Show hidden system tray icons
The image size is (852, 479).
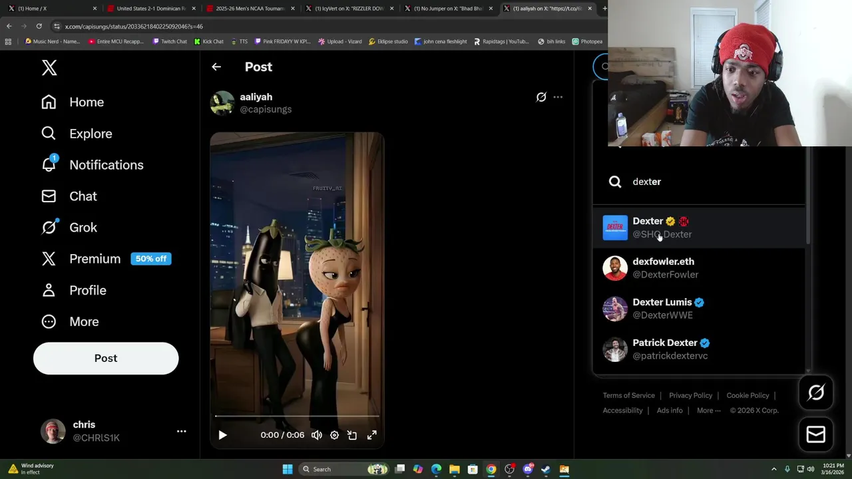pyautogui.click(x=773, y=469)
